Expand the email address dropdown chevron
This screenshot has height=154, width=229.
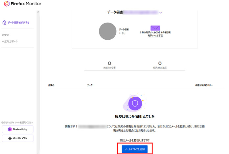[161, 12]
